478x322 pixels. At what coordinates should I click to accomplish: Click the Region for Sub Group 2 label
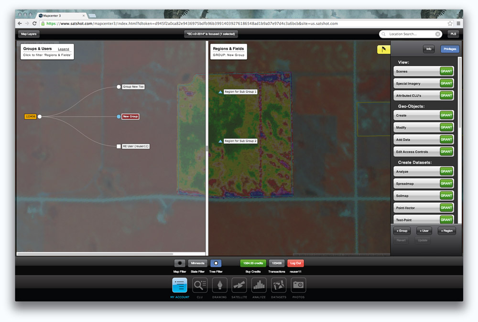(x=240, y=141)
